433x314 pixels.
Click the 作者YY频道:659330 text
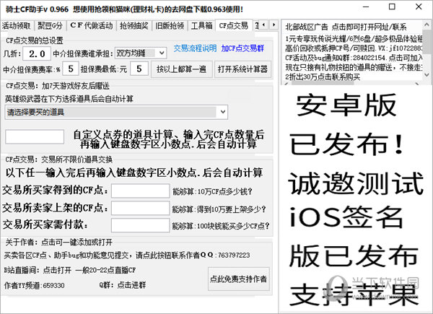34,285
